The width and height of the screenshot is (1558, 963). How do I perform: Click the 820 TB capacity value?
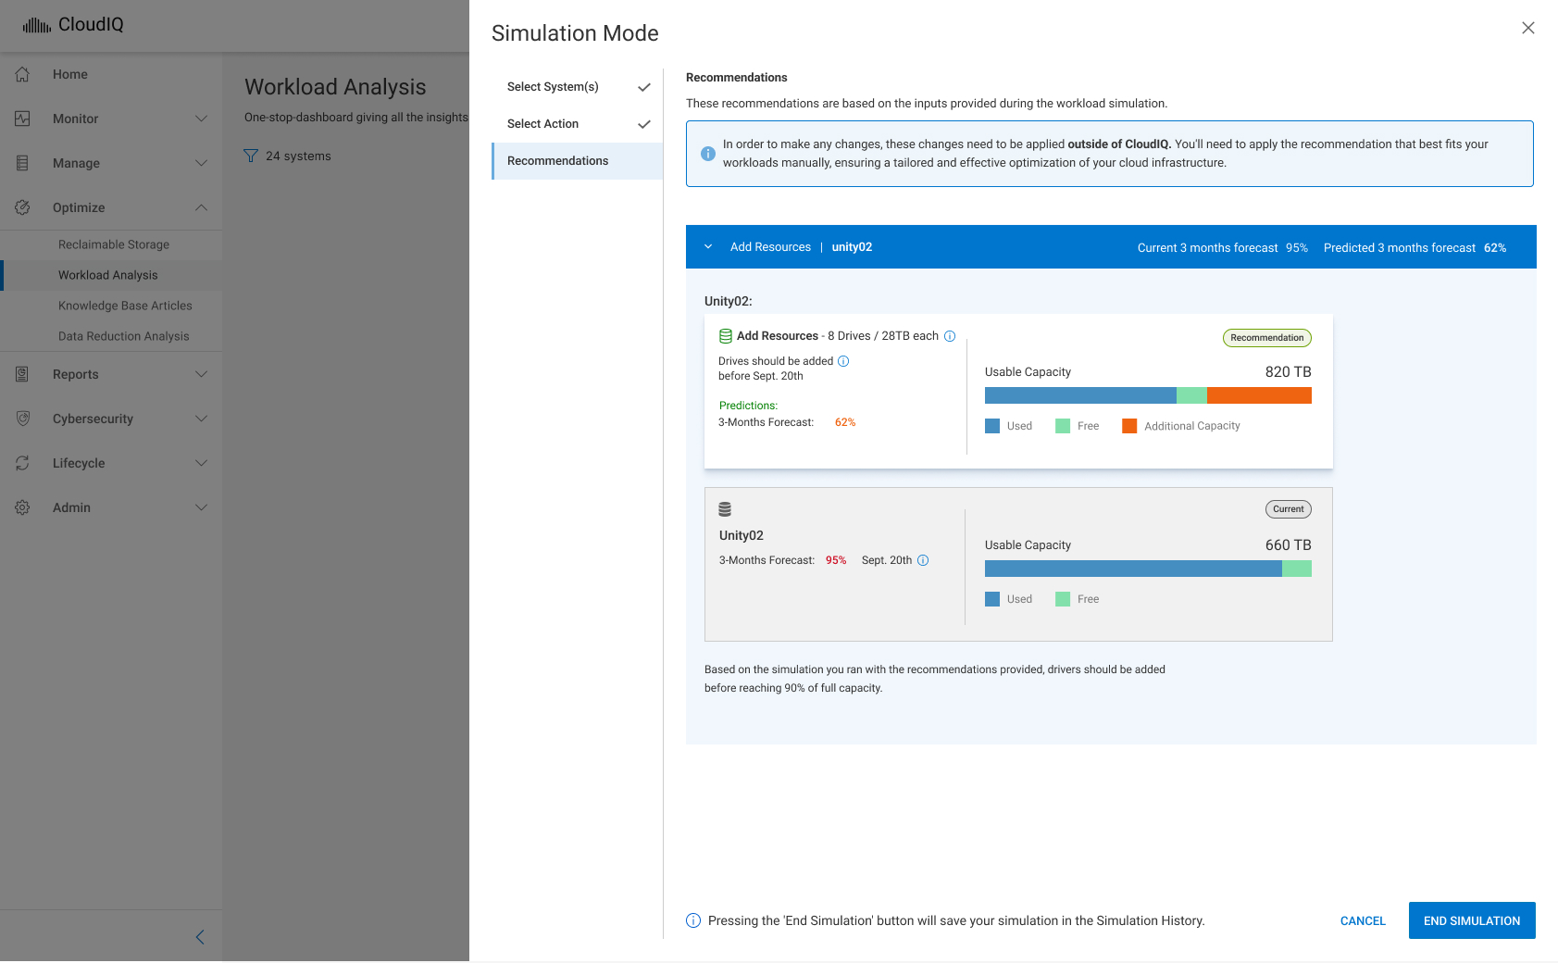pos(1288,372)
